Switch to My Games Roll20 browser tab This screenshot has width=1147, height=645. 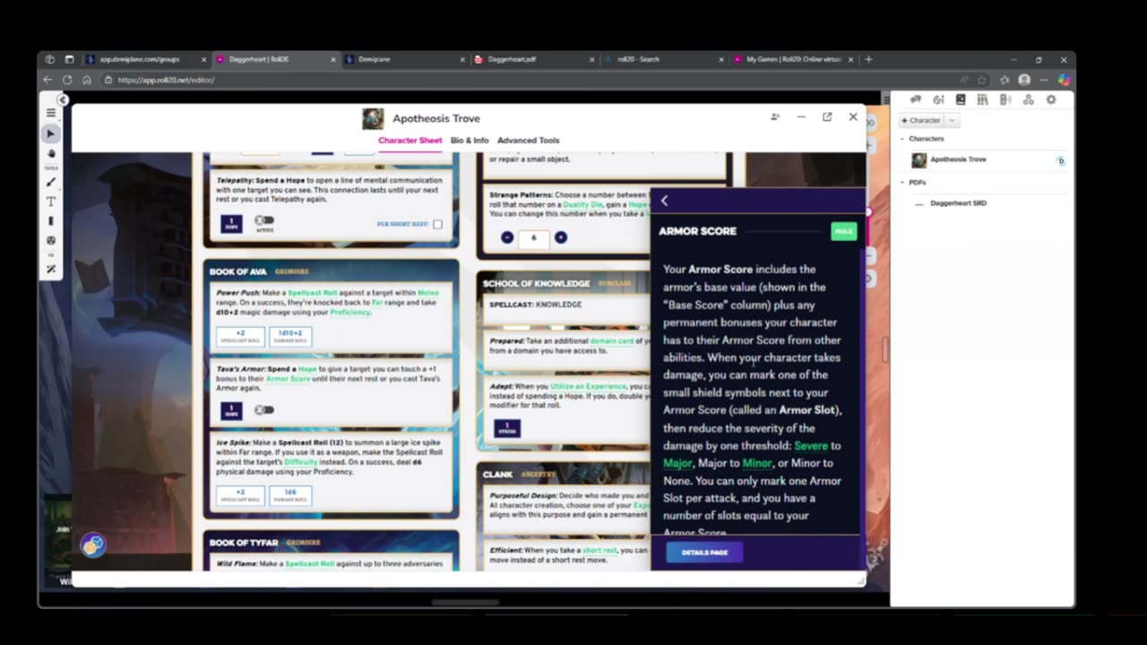click(793, 59)
